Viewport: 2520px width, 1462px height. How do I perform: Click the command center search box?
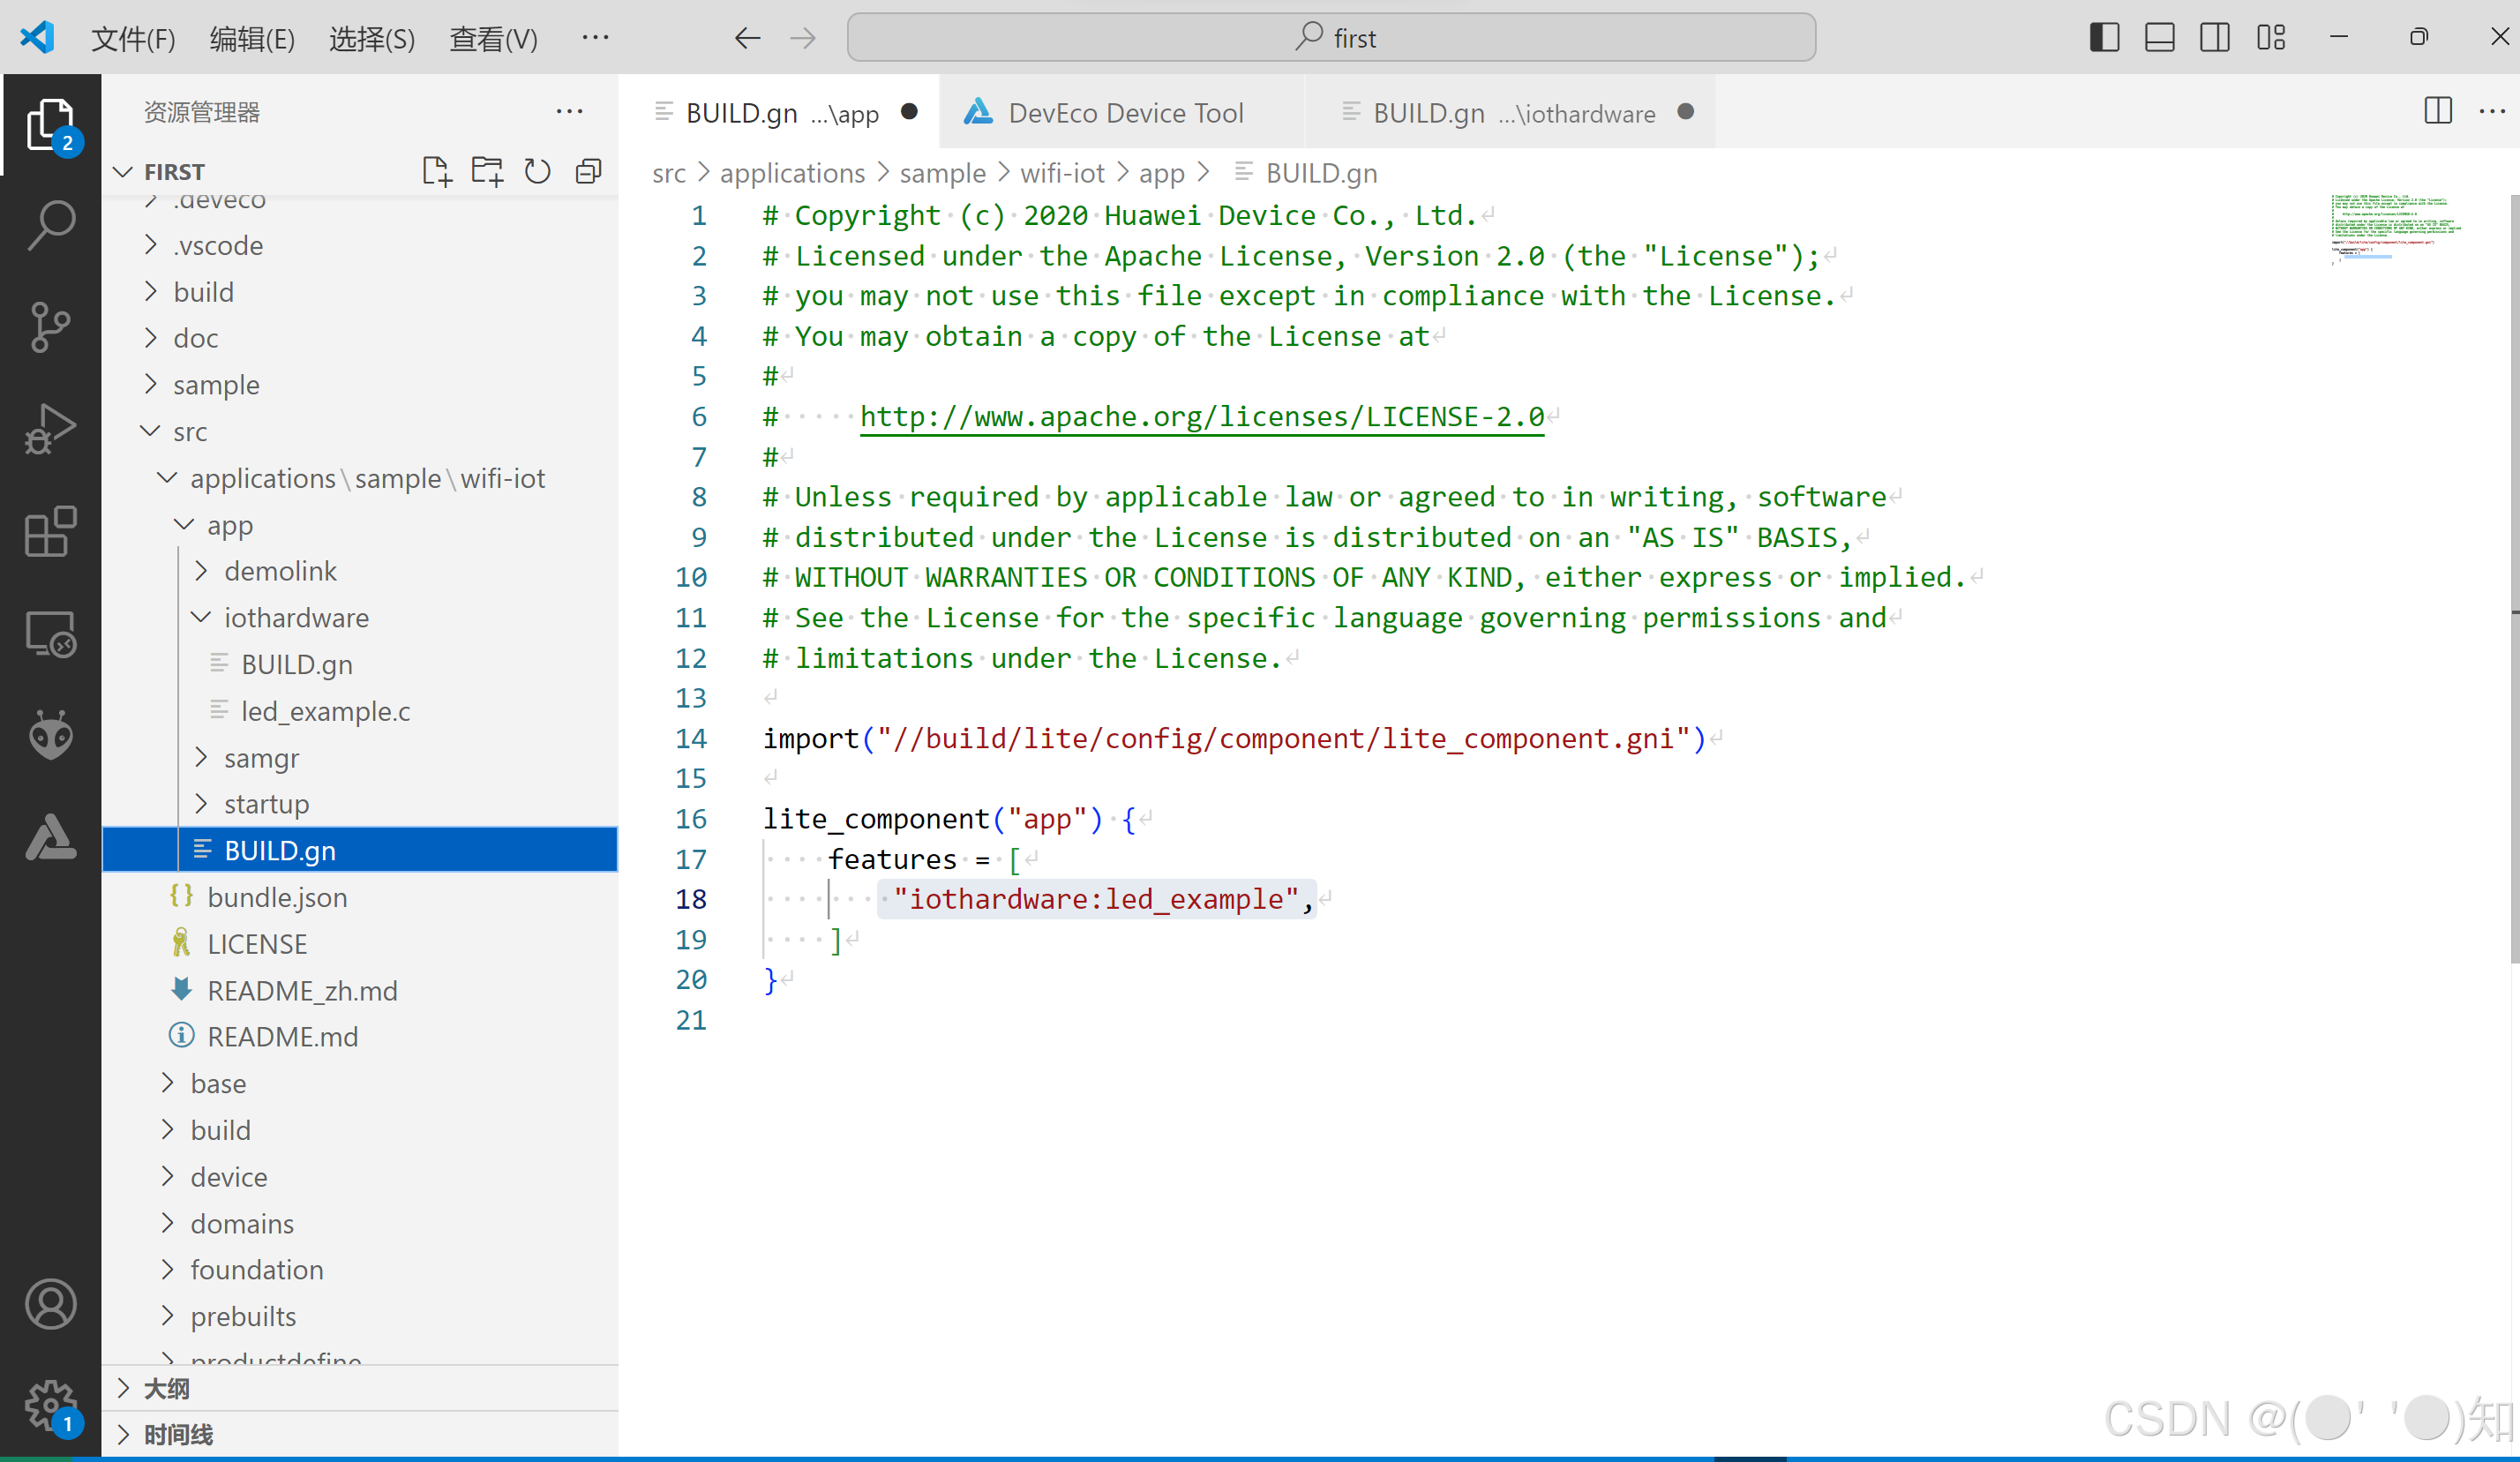tap(1331, 38)
